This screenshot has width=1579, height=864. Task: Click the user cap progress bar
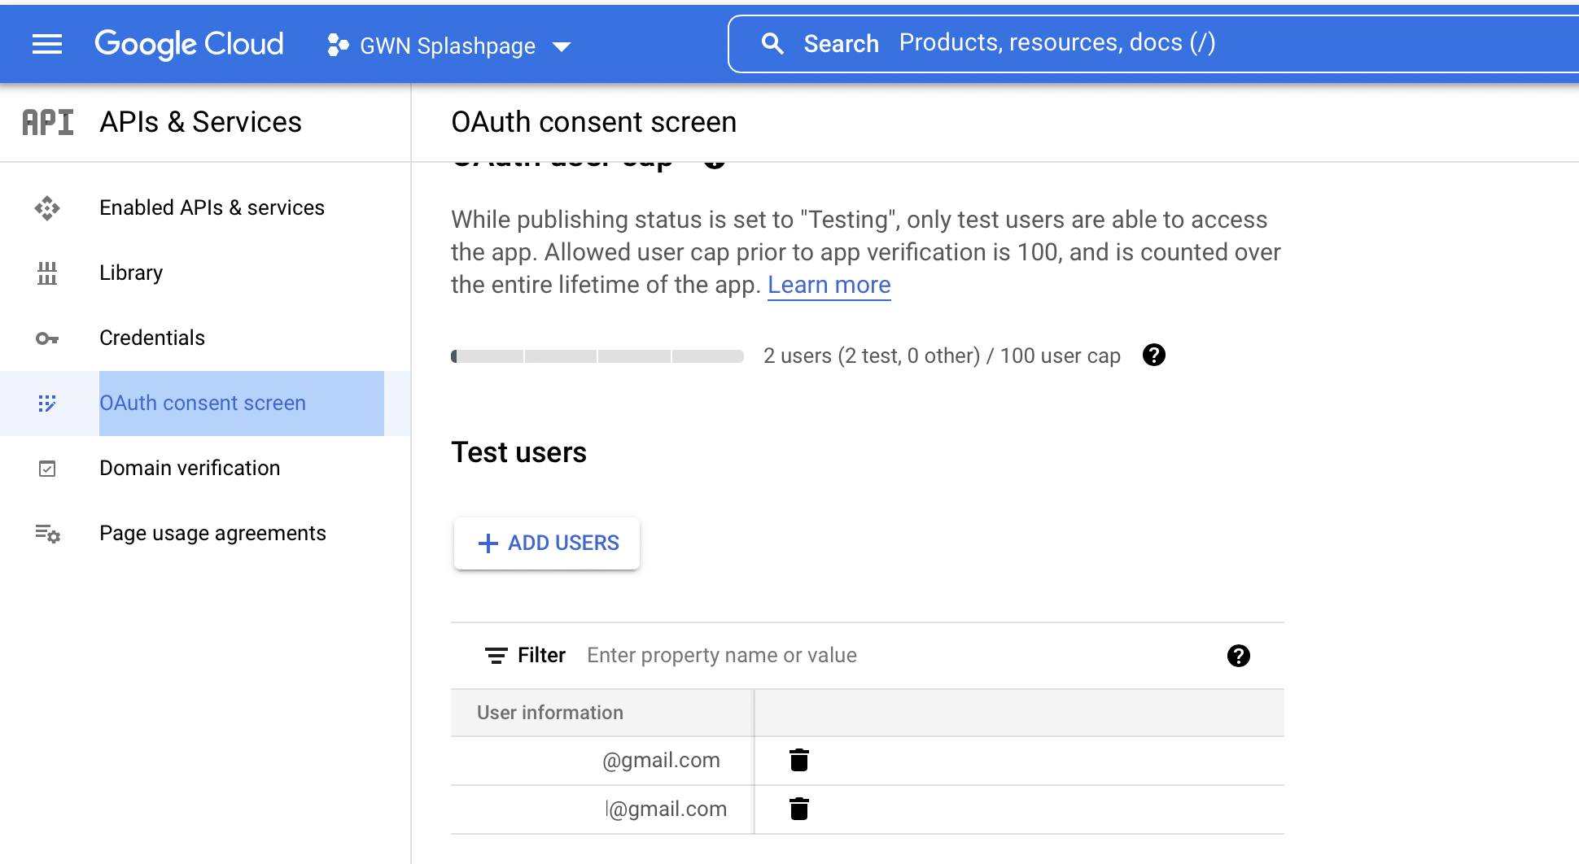pyautogui.click(x=597, y=356)
